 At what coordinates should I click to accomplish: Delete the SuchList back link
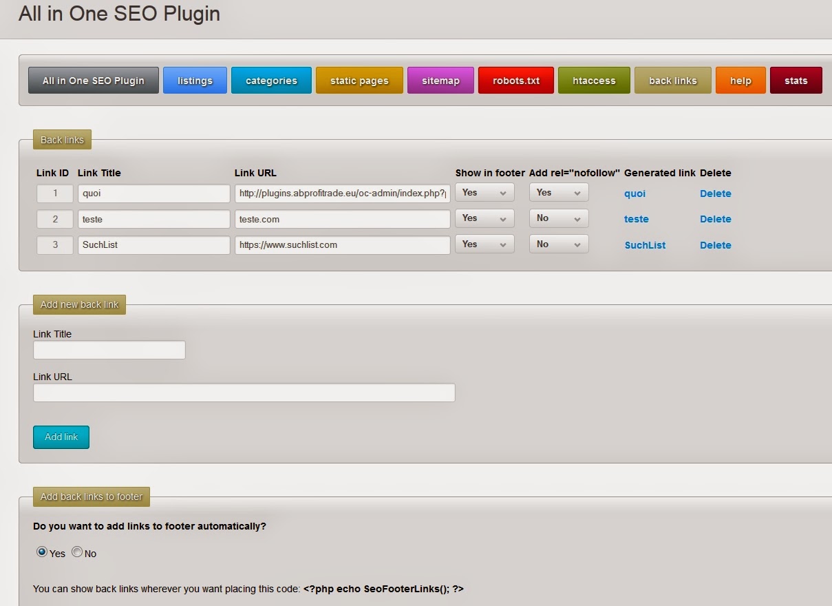715,245
